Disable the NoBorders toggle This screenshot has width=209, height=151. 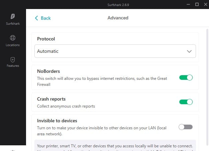(186, 78)
